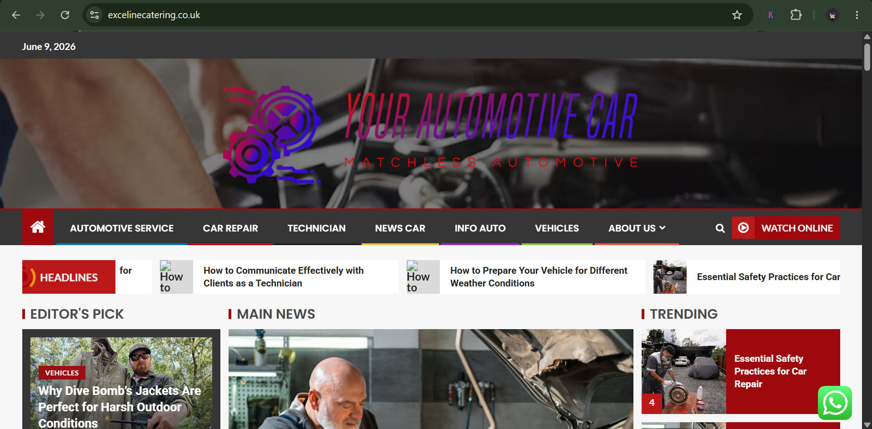Image resolution: width=872 pixels, height=429 pixels.
Task: Open the Info Auto menu item
Action: coord(480,228)
